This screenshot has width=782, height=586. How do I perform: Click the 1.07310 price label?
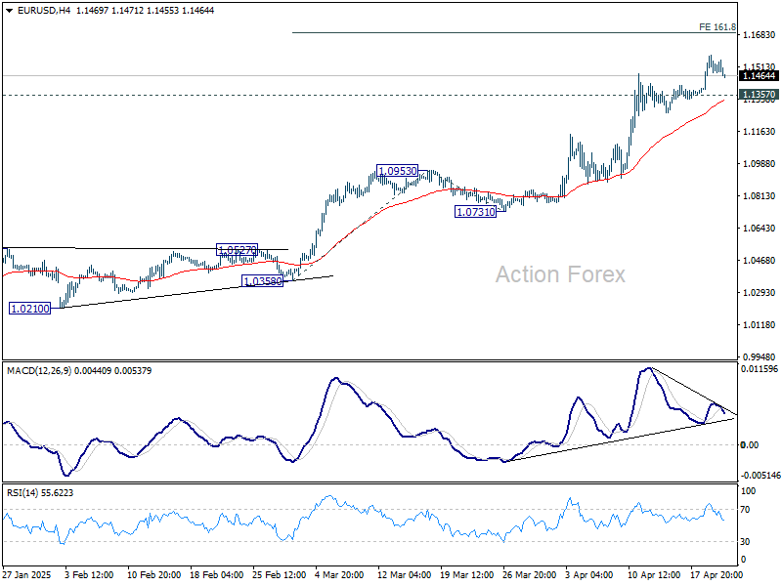pos(476,212)
